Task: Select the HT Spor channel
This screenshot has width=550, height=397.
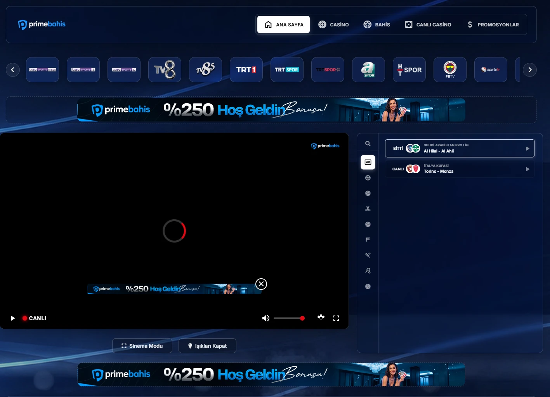Action: click(x=409, y=70)
